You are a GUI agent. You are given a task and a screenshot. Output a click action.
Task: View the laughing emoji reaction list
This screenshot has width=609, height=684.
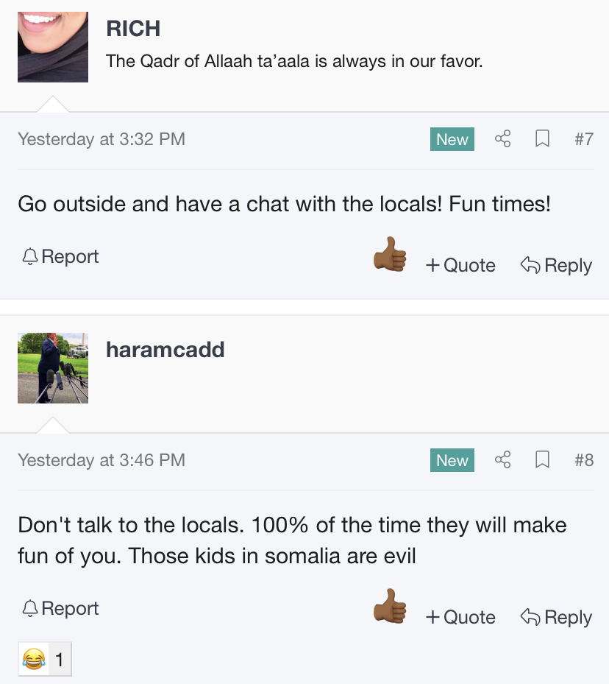(x=45, y=659)
